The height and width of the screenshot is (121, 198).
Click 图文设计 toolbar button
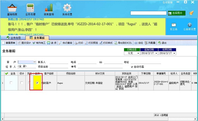click(24, 43)
